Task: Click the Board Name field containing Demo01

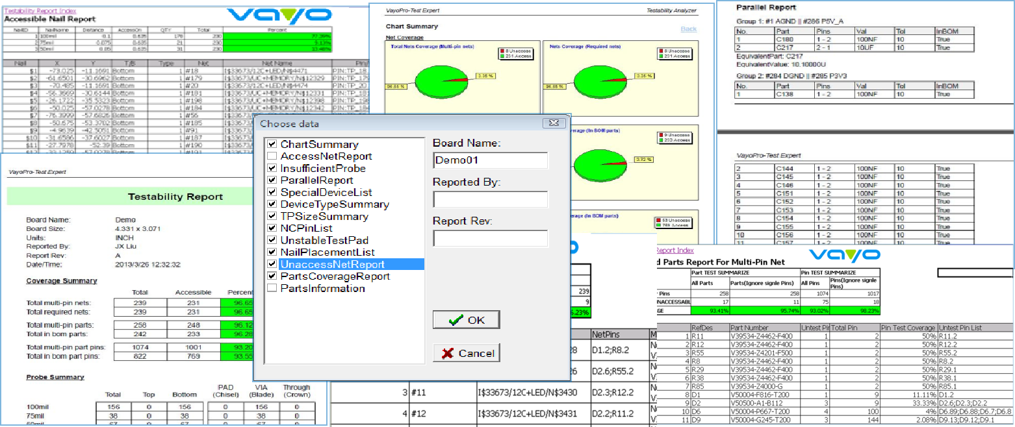Action: pos(491,160)
